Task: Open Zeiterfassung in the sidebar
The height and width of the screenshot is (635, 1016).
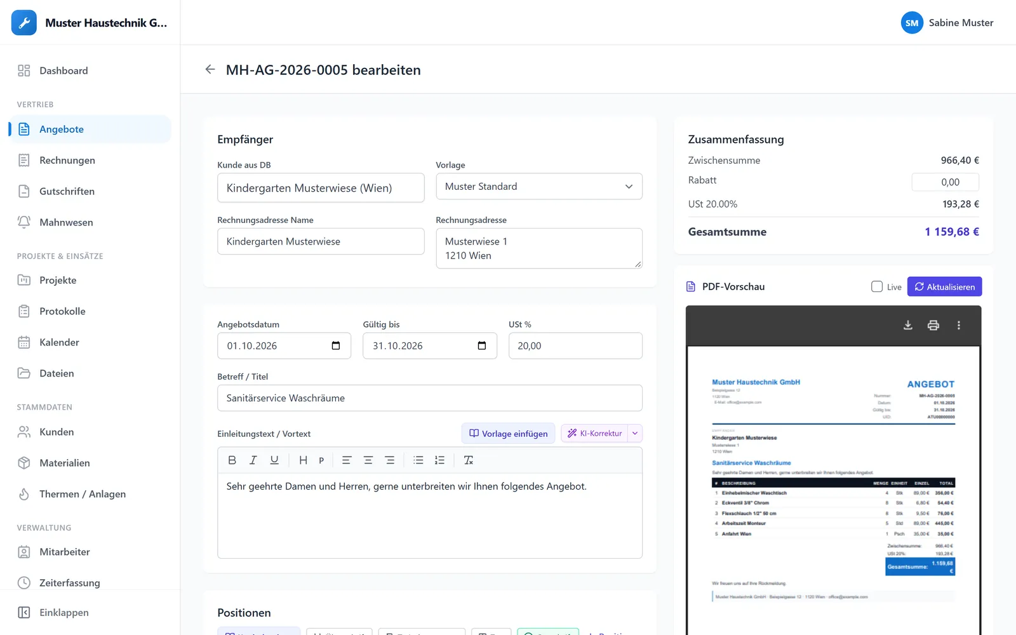Action: pyautogui.click(x=90, y=582)
